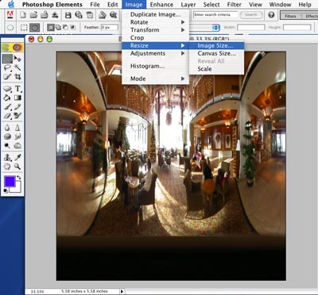Select the Paint Bucket tool

tap(7, 98)
